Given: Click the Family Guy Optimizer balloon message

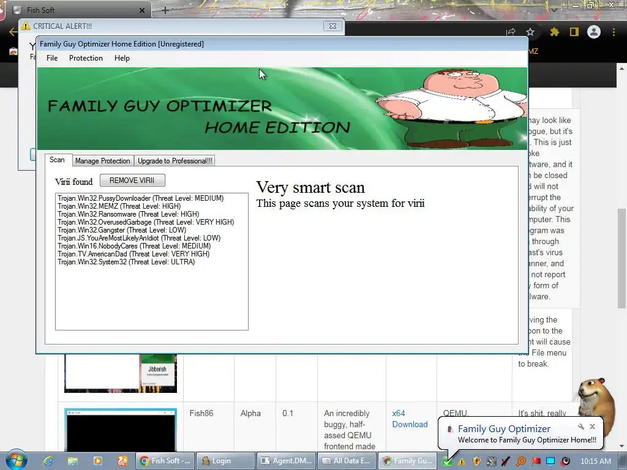Looking at the screenshot, I should point(527,440).
